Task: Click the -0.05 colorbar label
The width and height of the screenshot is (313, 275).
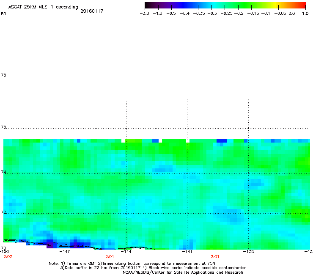Action: tap(280, 14)
